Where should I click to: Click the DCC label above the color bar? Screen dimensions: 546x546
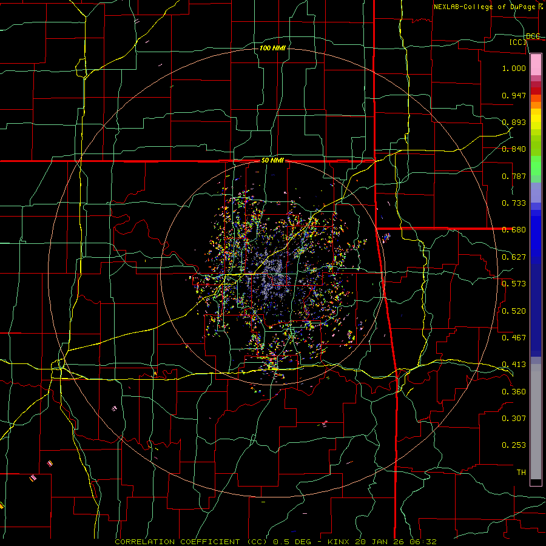pyautogui.click(x=533, y=36)
